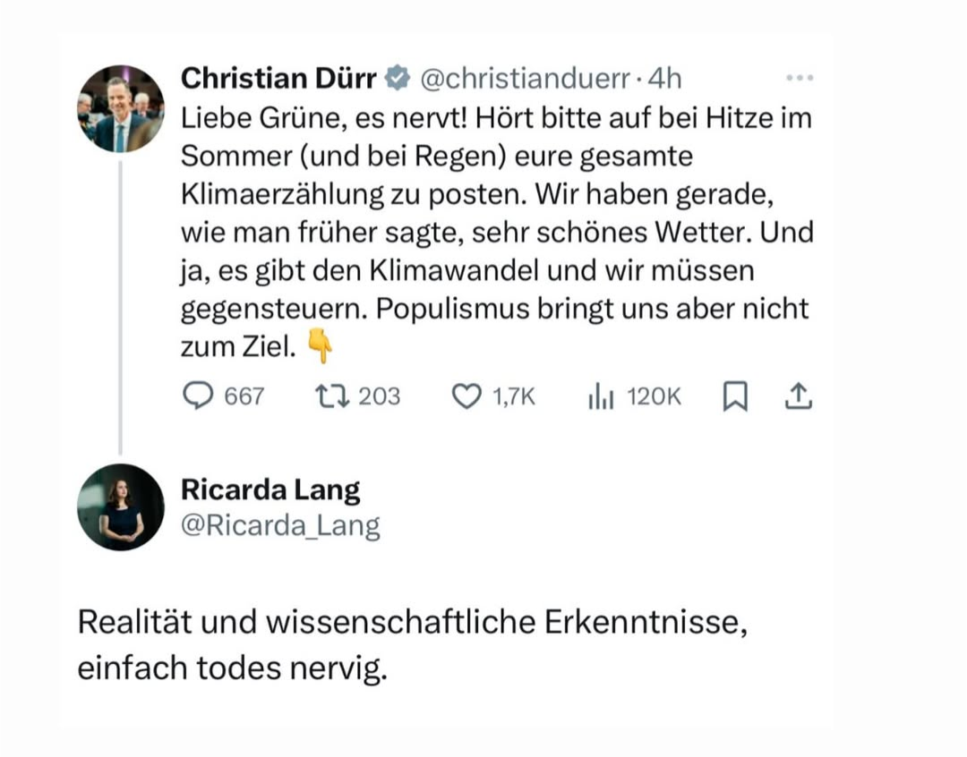Click the Christian Dürr display name

(x=278, y=79)
